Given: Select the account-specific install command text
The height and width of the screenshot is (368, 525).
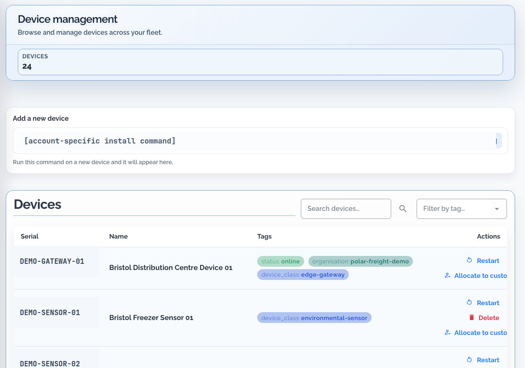Looking at the screenshot, I should click(x=100, y=141).
